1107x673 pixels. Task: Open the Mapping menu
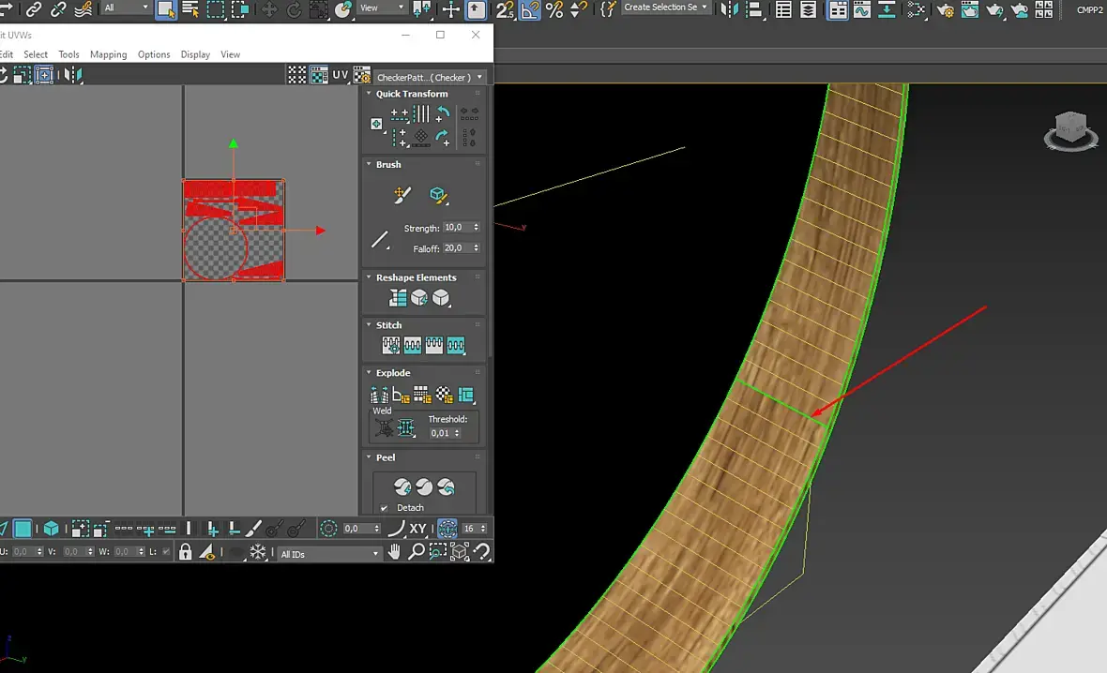108,54
